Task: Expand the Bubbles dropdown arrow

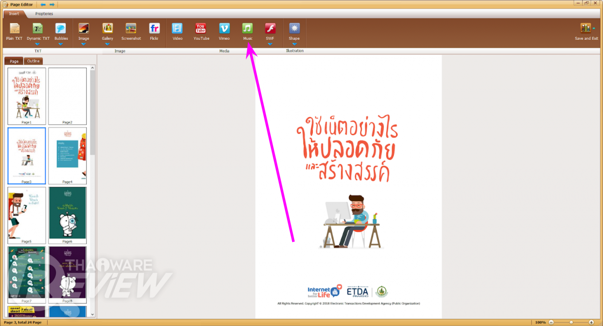Action: (x=61, y=44)
